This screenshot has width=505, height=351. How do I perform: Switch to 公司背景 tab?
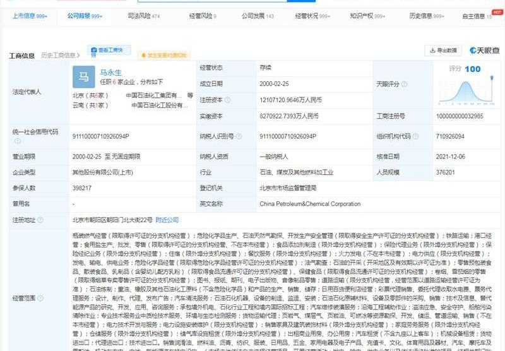pyautogui.click(x=85, y=16)
